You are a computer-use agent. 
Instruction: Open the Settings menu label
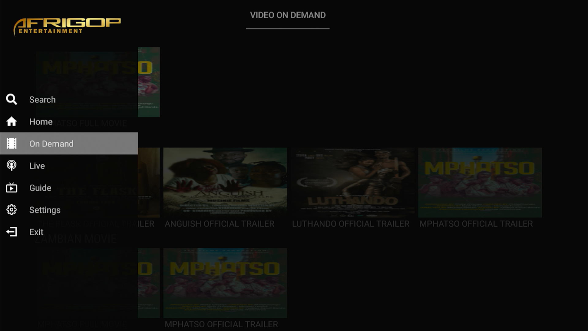(45, 210)
